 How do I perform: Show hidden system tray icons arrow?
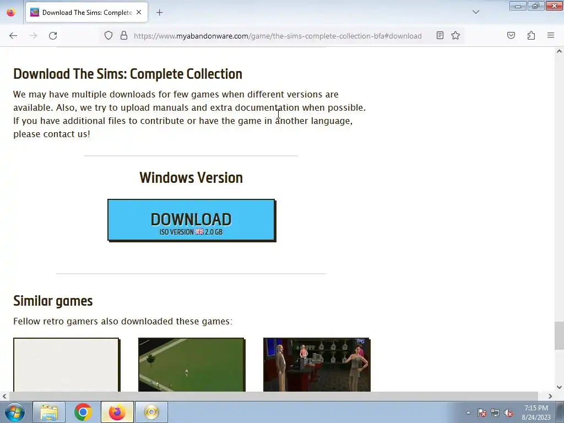(x=468, y=413)
